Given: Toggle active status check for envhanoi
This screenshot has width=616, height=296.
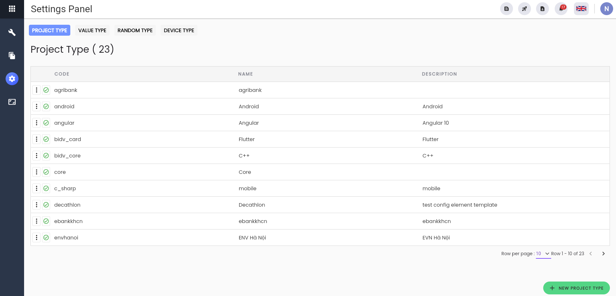Looking at the screenshot, I should pos(46,238).
